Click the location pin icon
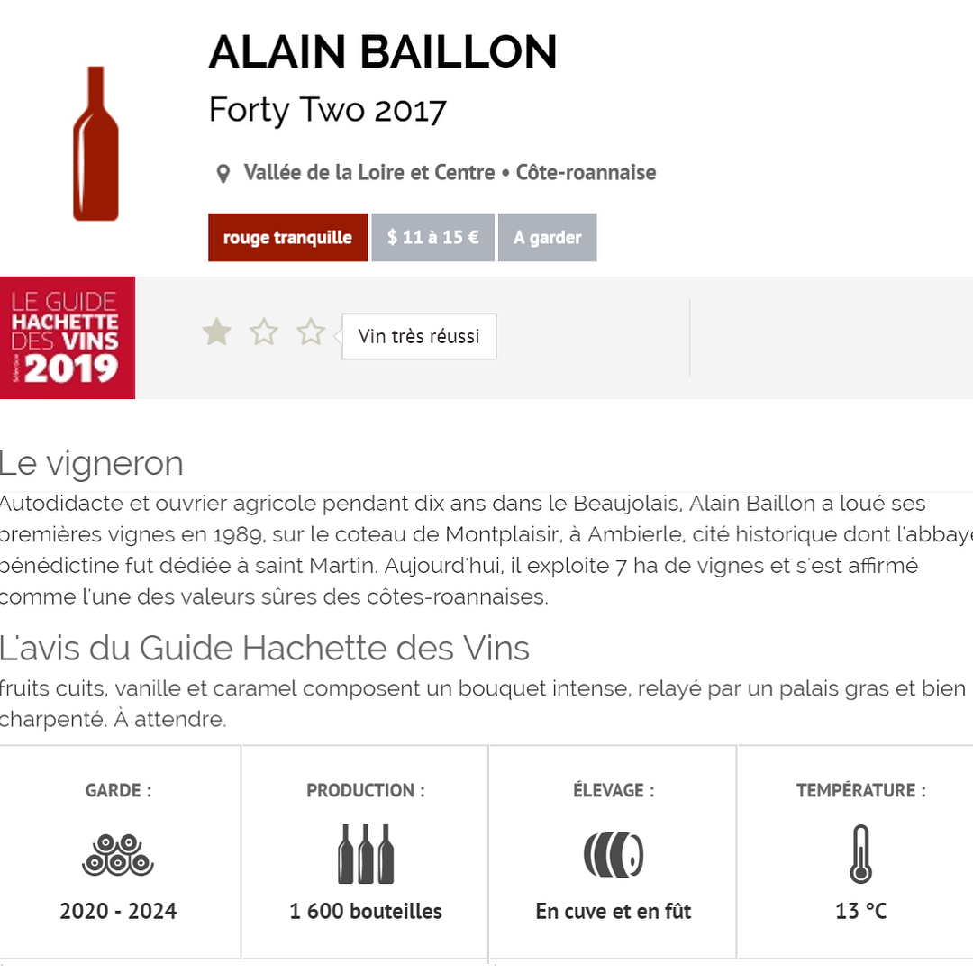The height and width of the screenshot is (973, 973). pos(223,174)
